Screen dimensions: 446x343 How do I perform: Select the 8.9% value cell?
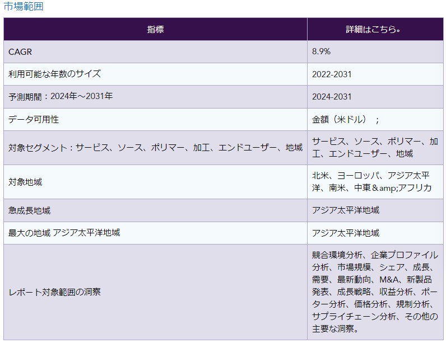click(322, 51)
